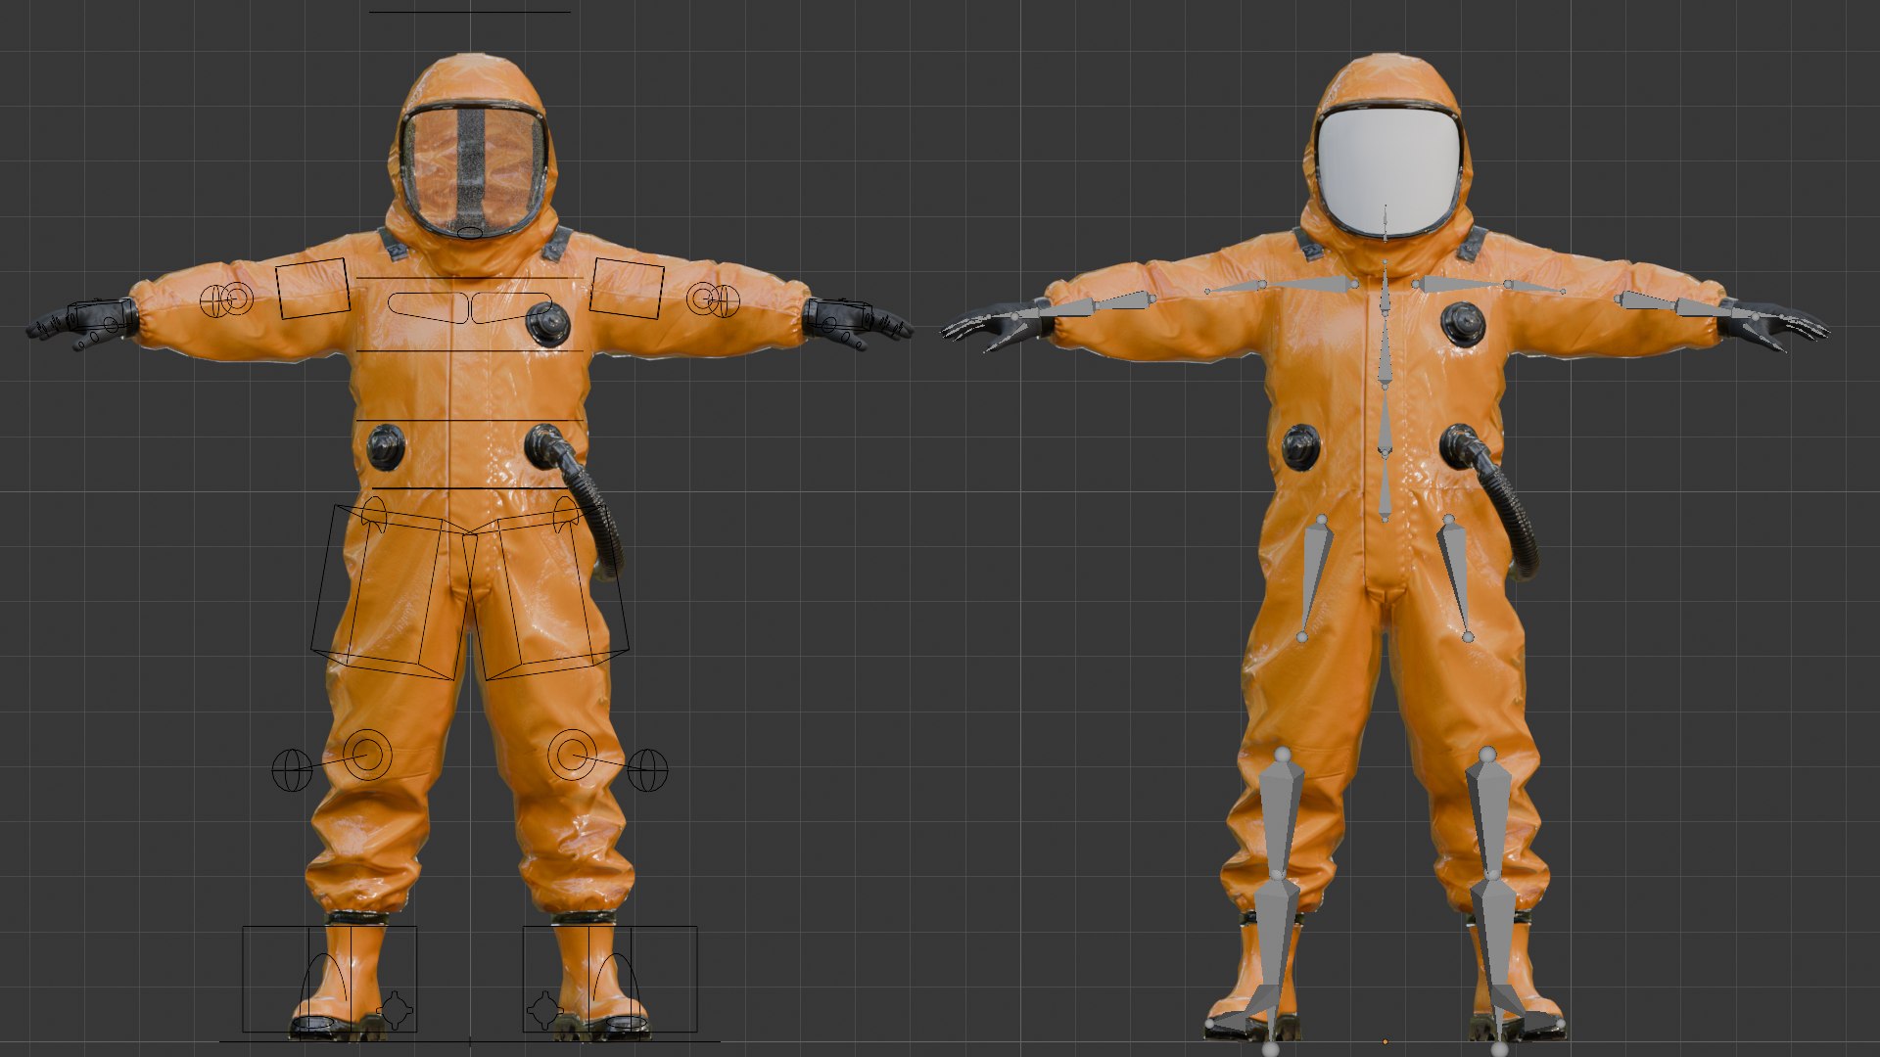The image size is (1880, 1057).
Task: Select viewer-right thigh box control near the hose
Action: (x=548, y=592)
